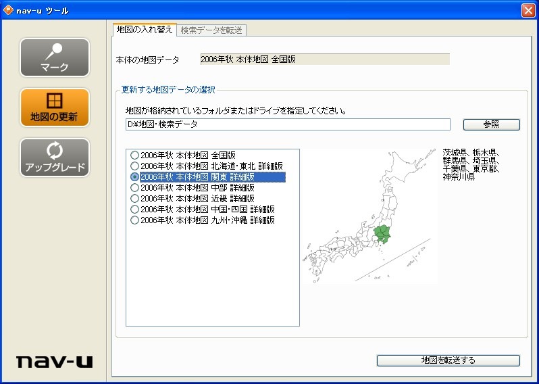Select 九州・沖縄 詳細版 radio button
539x384 pixels.
[135, 220]
